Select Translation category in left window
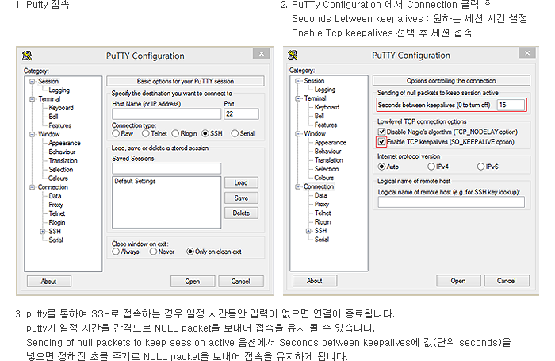The width and height of the screenshot is (555, 361). [63, 161]
